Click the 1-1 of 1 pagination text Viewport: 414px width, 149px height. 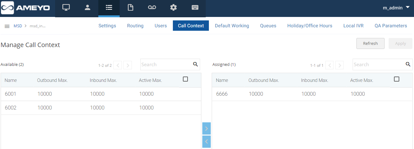point(317,66)
